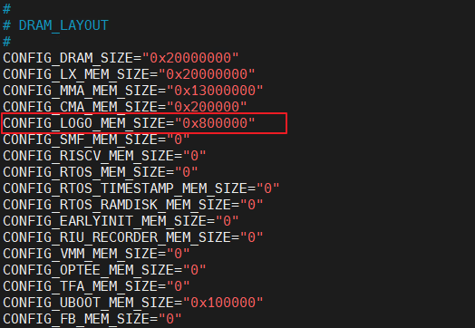Select the CONFIG_DRAM_SIZE line
Viewport: 475px width, 328px height.
[x=121, y=58]
